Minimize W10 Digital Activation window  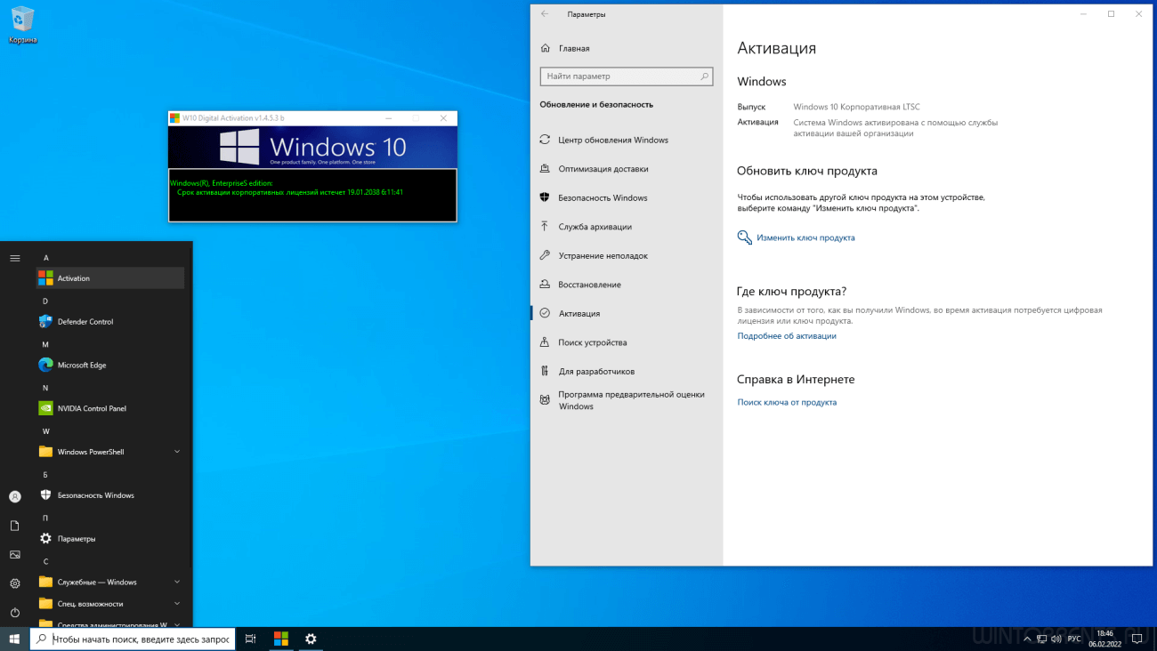click(x=387, y=118)
